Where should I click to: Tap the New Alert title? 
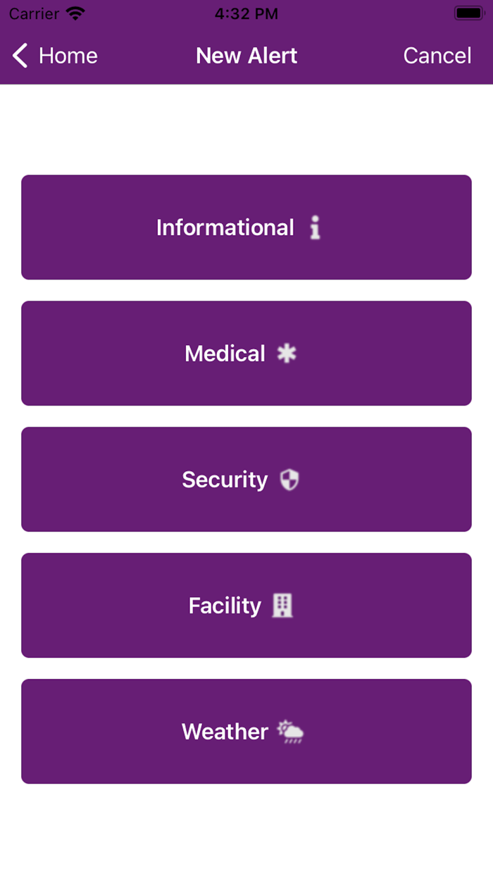[x=246, y=56]
